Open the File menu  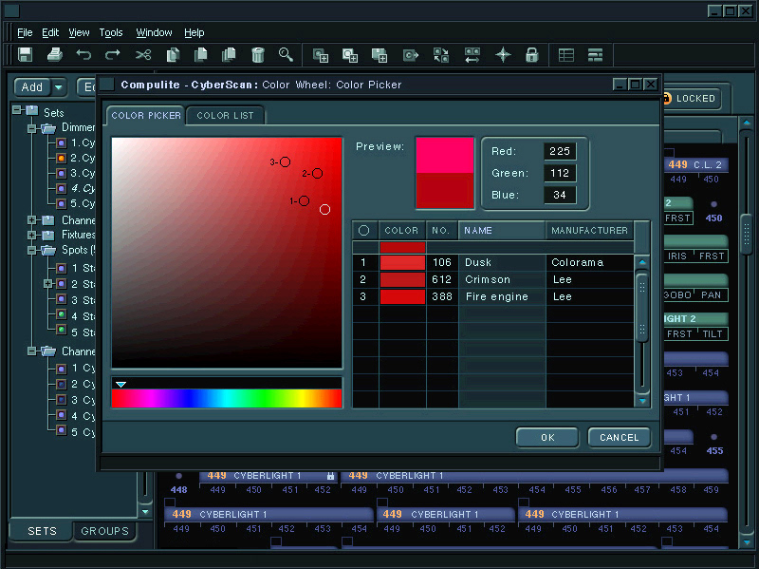coord(25,32)
